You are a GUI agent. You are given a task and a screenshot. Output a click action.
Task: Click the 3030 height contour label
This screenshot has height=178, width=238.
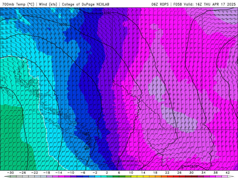pyautogui.click(x=63, y=25)
